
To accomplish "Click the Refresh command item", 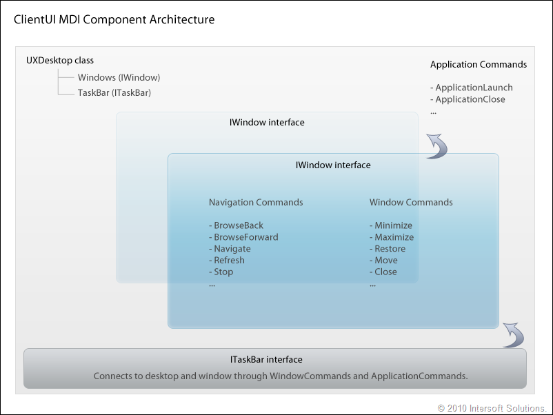I will coord(226,260).
